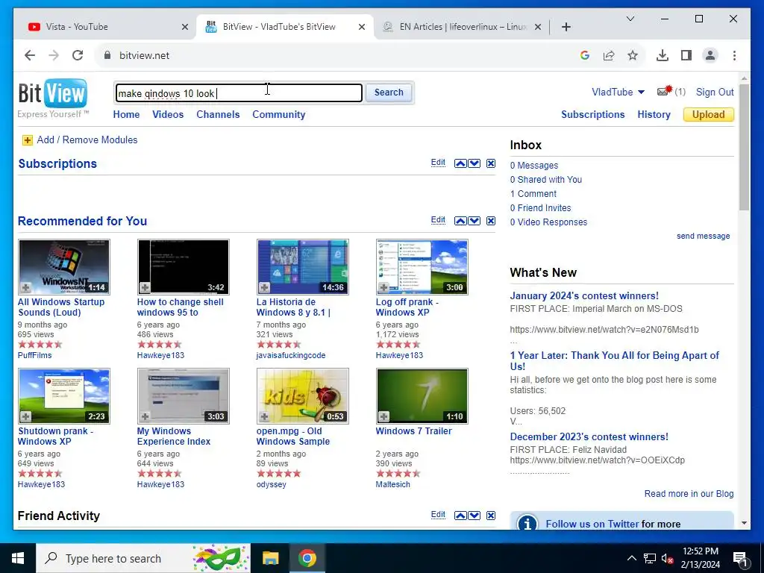Open the inbox envelope icon
Screen dimensions: 764x573
[x=664, y=91]
